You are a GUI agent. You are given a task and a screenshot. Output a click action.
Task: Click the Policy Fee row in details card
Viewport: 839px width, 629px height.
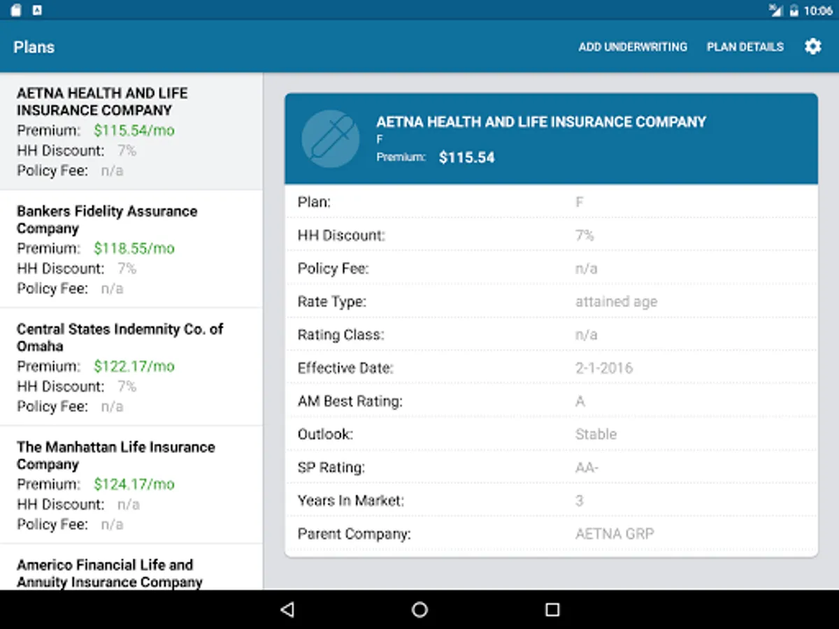551,268
